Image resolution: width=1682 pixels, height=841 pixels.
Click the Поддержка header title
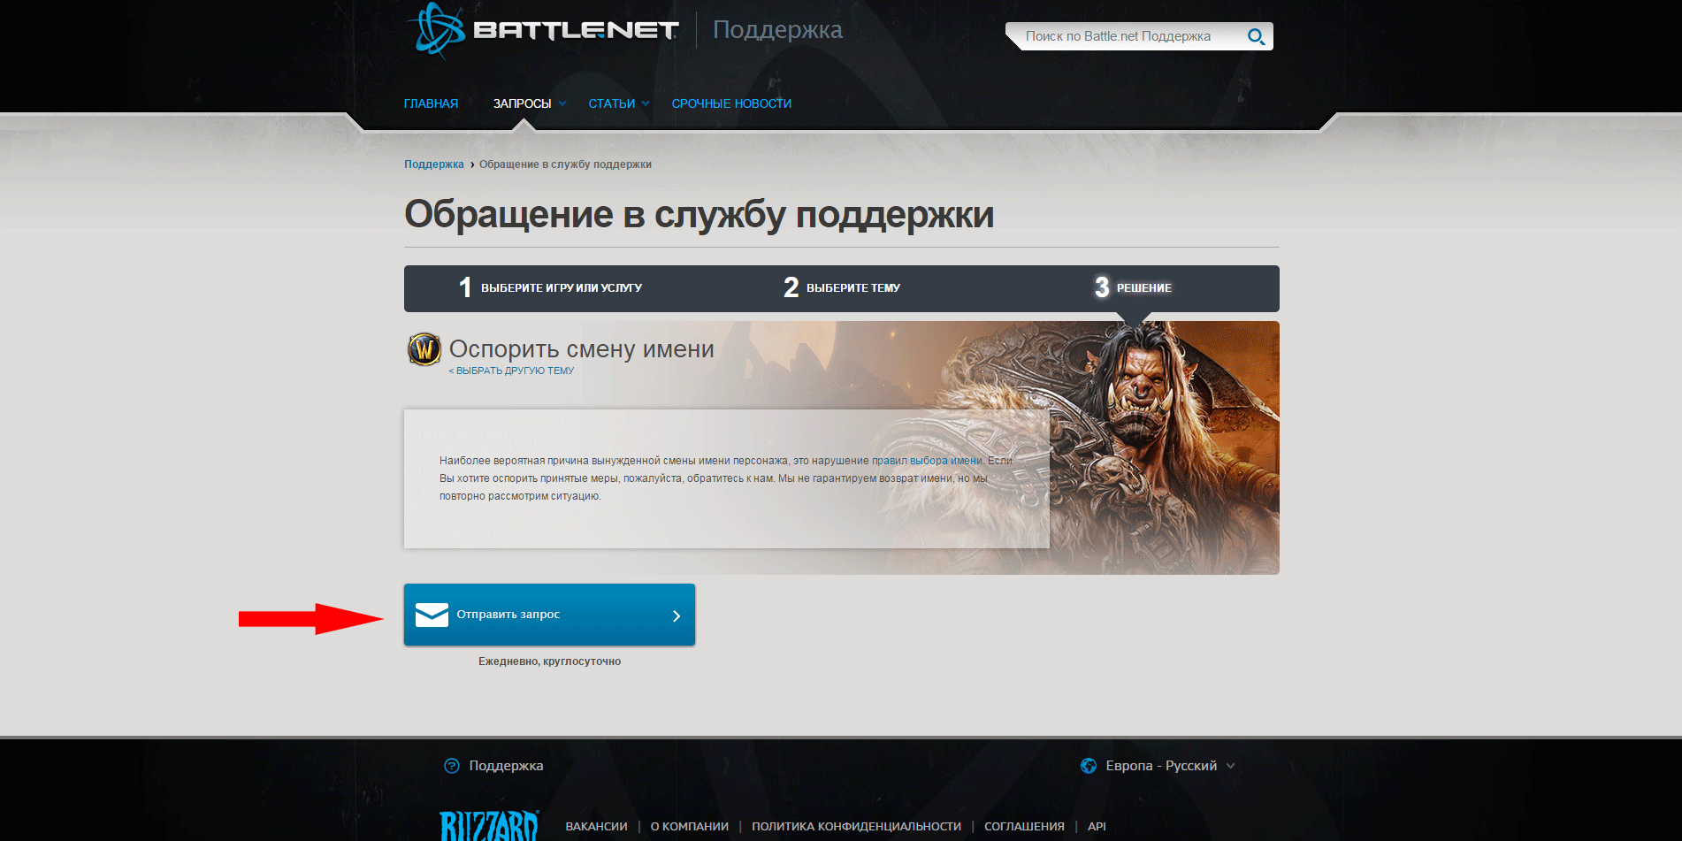777,30
